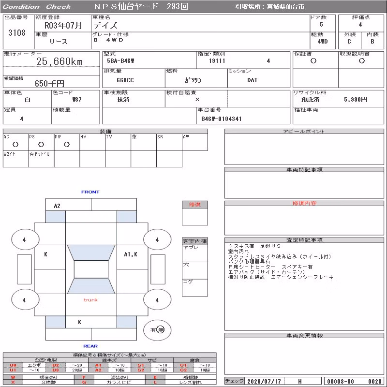The width and height of the screenshot is (387, 387).
Task: Select lot number 3108
Action: pos(17,32)
